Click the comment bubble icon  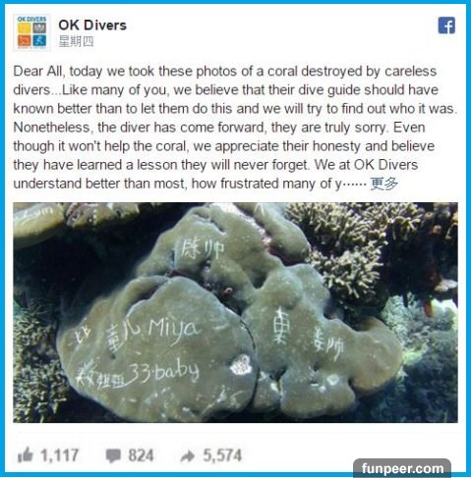pyautogui.click(x=113, y=455)
